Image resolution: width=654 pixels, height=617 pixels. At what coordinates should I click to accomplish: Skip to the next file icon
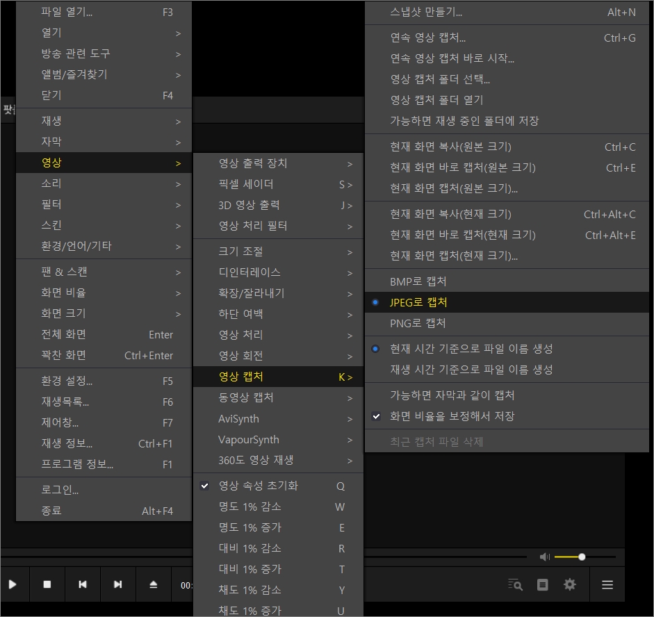117,584
